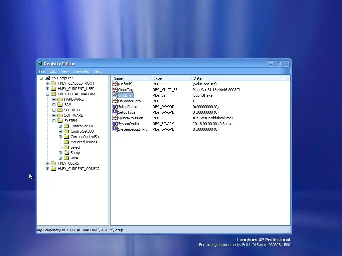Select the HKEY_CURRENT_CONFIG folder icon
342x256 pixels.
(54, 169)
